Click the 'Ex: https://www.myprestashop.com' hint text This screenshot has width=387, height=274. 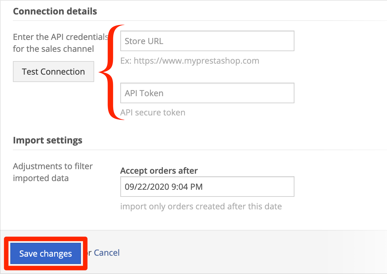[x=190, y=61]
